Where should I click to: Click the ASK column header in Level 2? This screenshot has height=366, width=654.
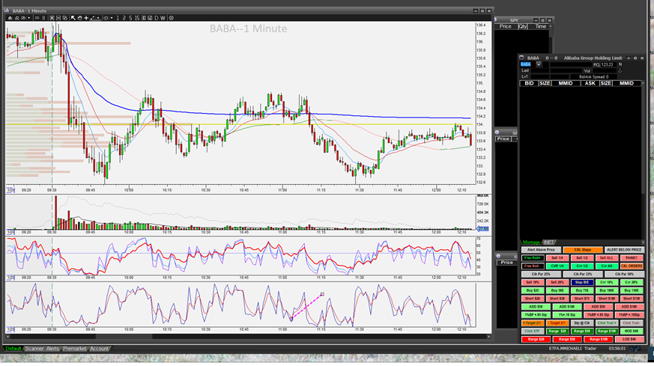590,83
